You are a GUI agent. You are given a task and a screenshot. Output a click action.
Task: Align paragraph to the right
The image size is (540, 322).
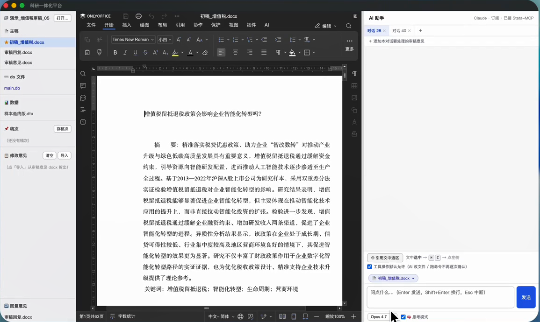pos(249,53)
